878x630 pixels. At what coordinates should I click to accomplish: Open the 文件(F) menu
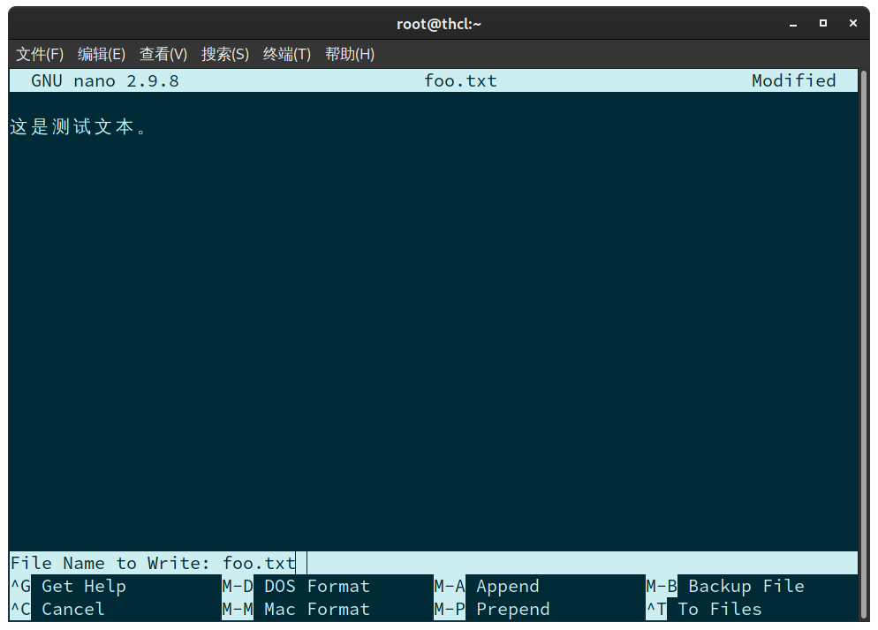40,54
